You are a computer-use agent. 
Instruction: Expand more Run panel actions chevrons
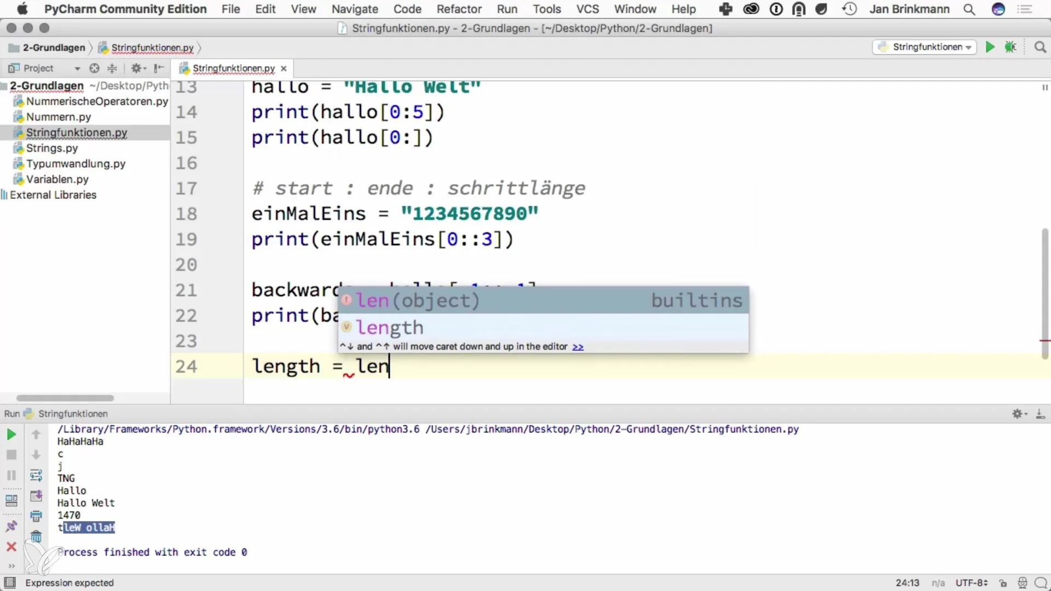coord(11,565)
